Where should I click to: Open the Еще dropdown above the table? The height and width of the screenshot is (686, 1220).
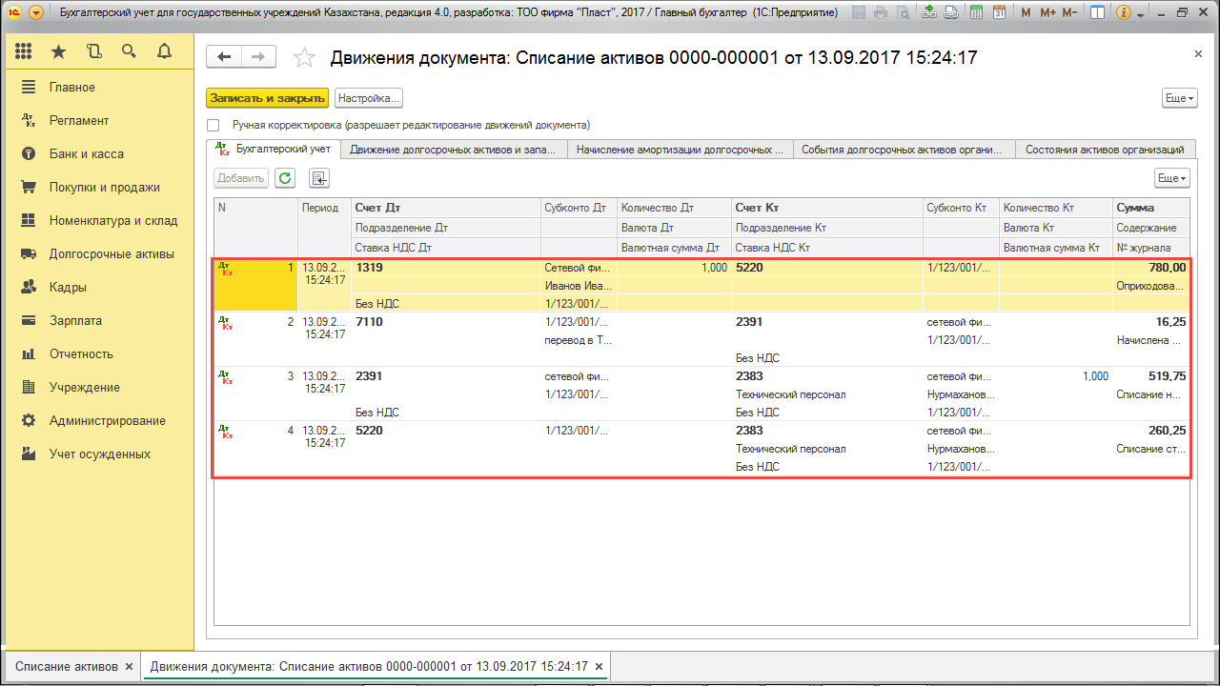pyautogui.click(x=1171, y=177)
